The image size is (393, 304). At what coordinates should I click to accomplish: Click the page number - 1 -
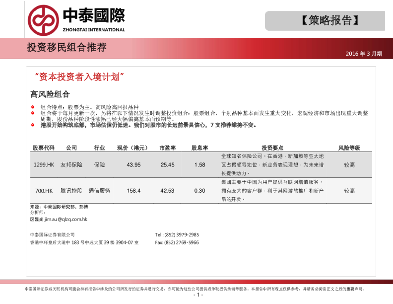click(x=198, y=295)
